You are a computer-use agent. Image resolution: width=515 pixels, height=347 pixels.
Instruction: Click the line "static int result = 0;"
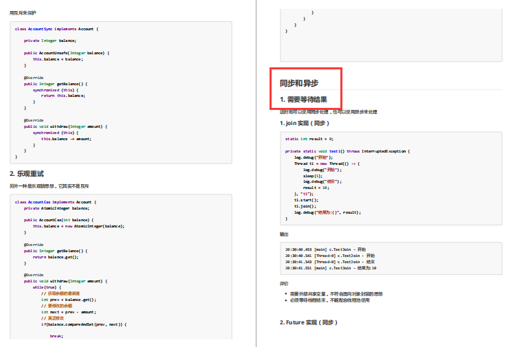(309, 139)
